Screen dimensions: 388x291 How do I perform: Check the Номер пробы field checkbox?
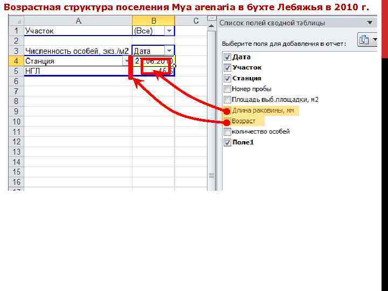227,89
